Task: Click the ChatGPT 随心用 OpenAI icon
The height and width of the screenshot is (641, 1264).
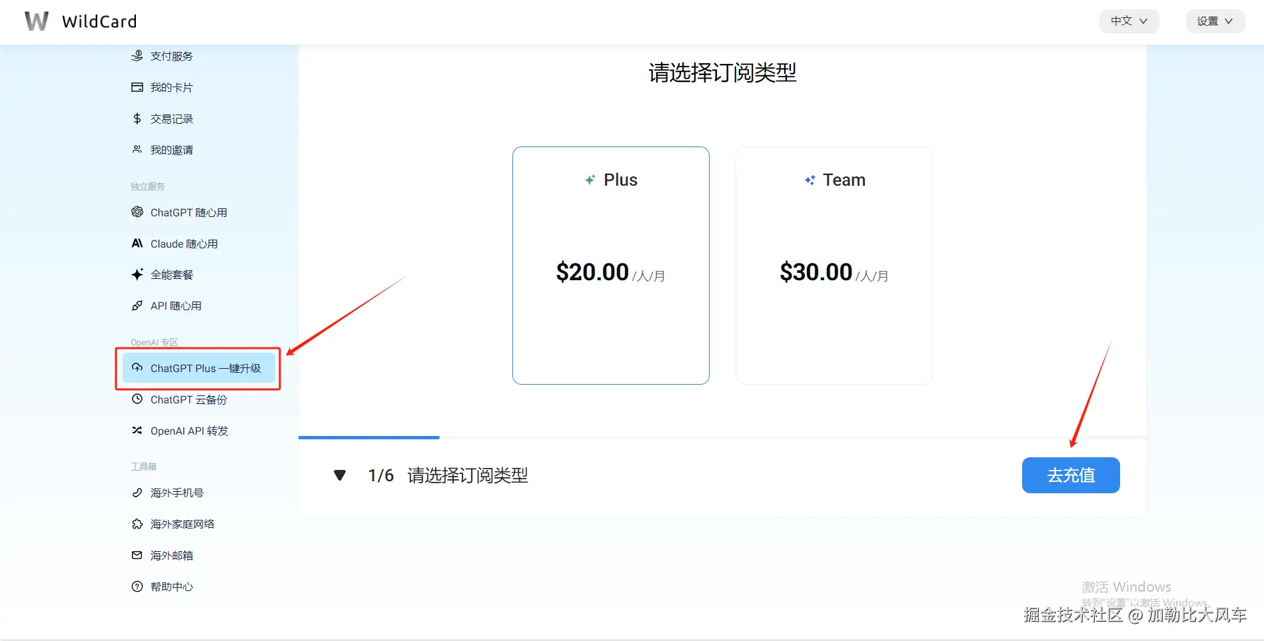Action: pos(137,212)
